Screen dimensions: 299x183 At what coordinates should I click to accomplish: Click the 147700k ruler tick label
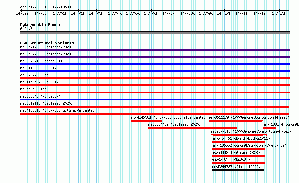coord(41,13)
